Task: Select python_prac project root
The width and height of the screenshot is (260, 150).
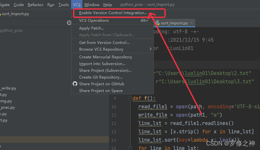Action: tap(12, 30)
